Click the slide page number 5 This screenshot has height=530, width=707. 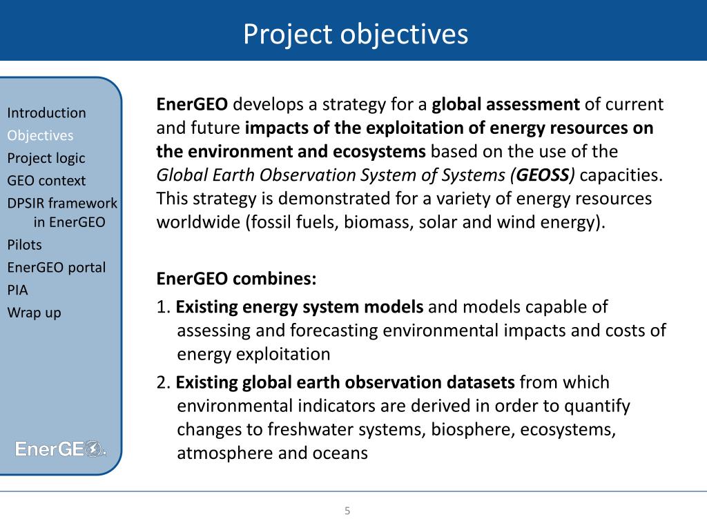[x=347, y=511]
